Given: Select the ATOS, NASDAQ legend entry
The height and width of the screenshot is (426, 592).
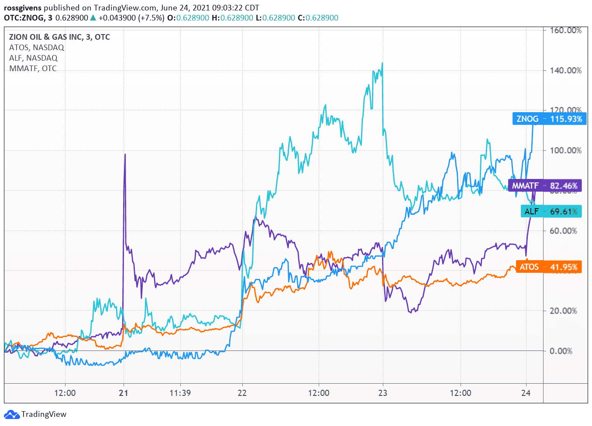Looking at the screenshot, I should point(37,48).
